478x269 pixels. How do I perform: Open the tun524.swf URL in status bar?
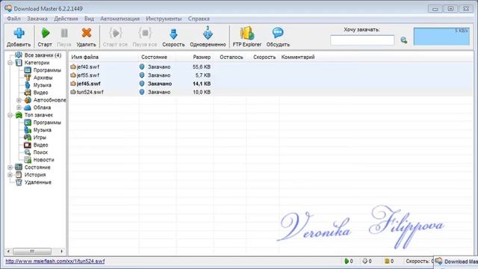pos(55,262)
